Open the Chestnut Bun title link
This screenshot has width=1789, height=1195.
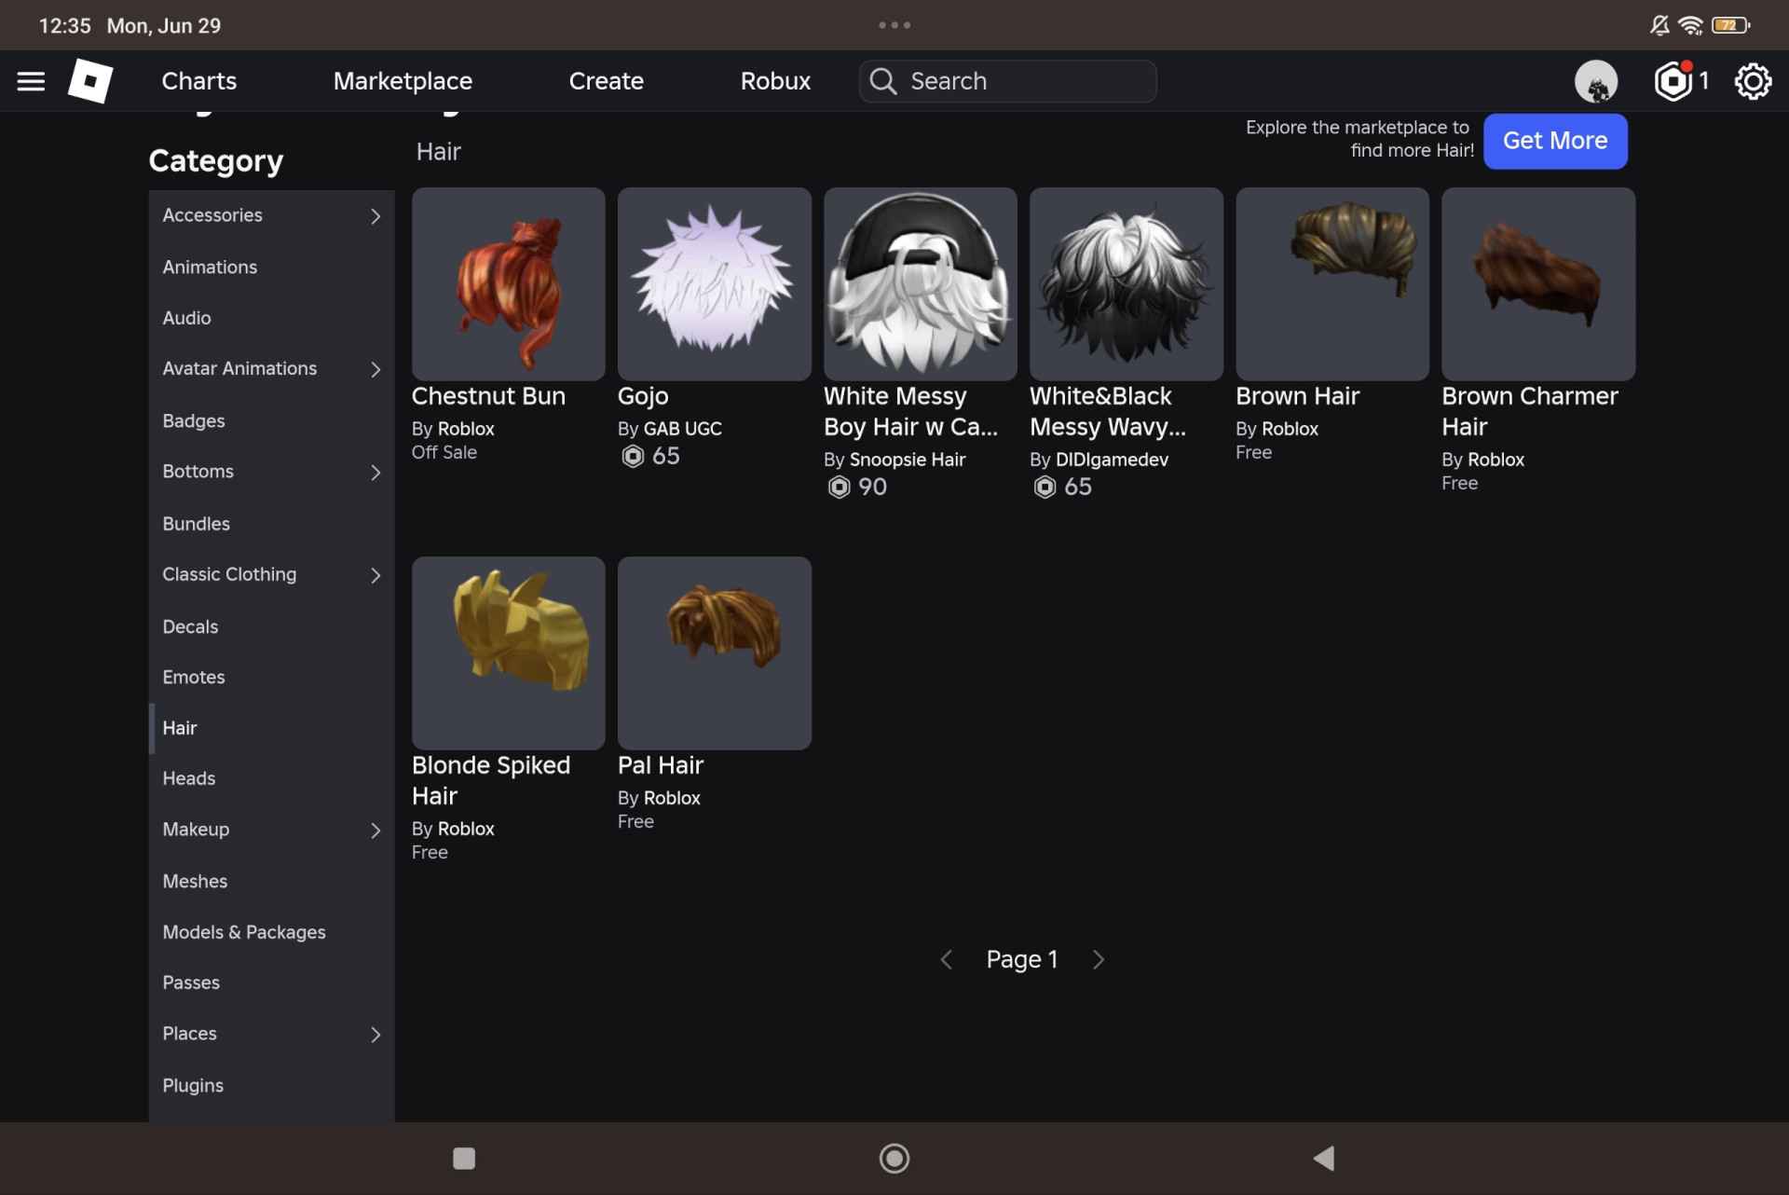(488, 396)
